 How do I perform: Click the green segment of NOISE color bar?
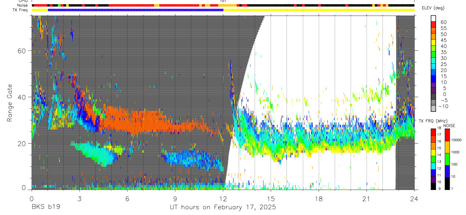click(x=447, y=159)
